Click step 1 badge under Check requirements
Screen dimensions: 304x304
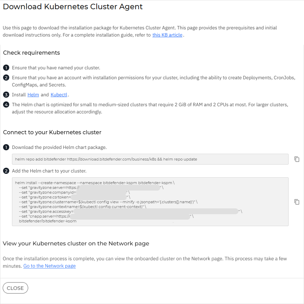(x=6, y=68)
